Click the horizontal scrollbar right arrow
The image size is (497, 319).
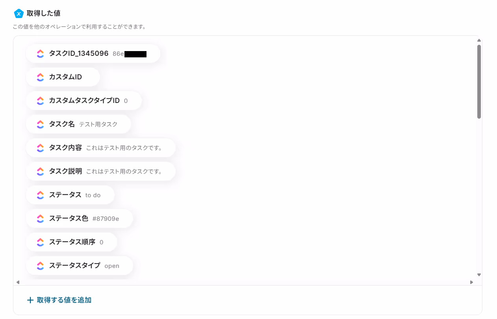coord(471,282)
